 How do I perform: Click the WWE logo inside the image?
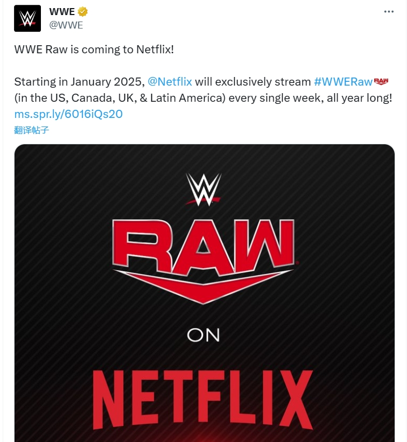(x=203, y=189)
